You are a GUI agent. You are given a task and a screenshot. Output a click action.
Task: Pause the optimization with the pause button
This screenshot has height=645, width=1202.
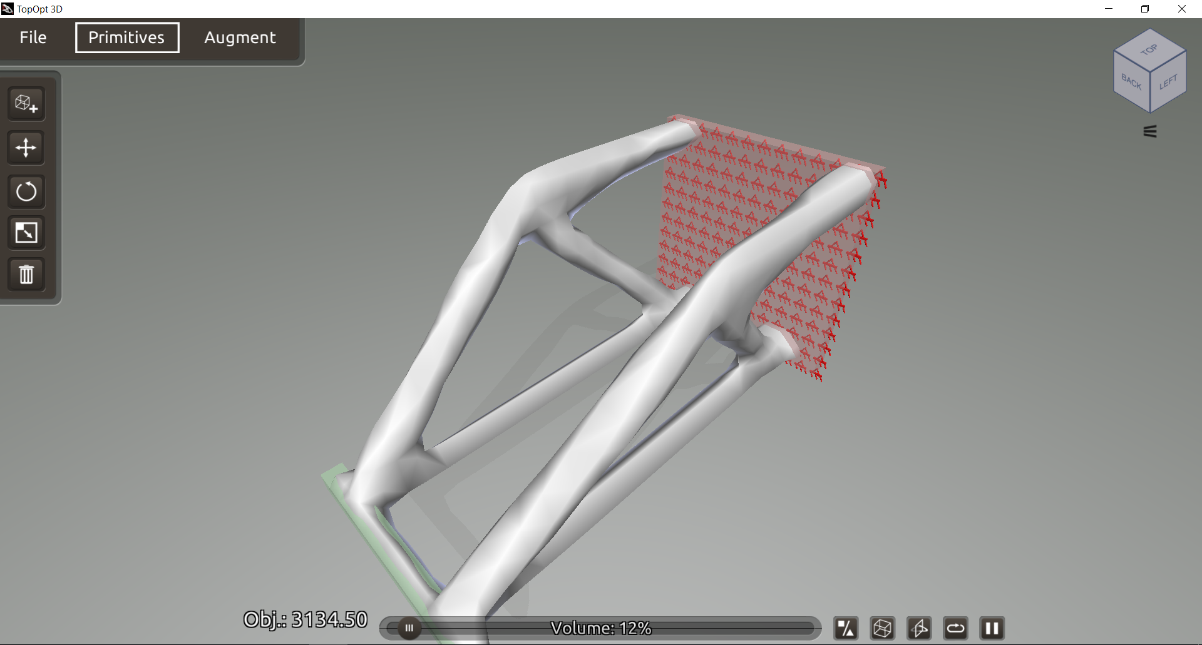992,628
